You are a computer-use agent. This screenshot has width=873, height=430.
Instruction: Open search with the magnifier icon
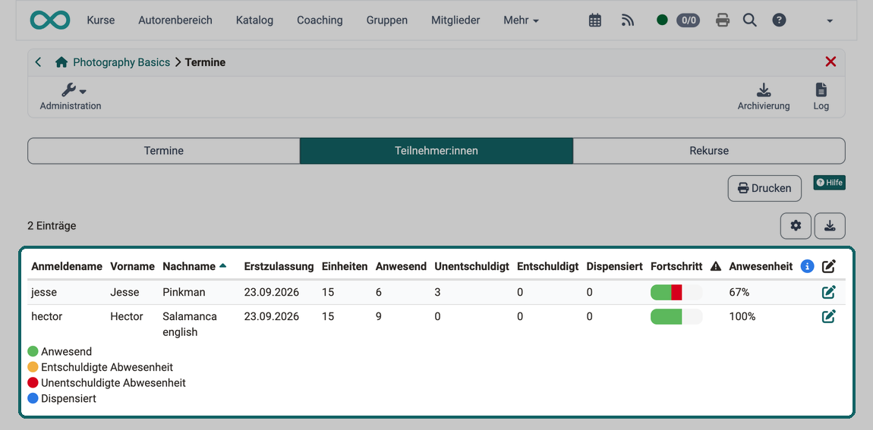750,20
